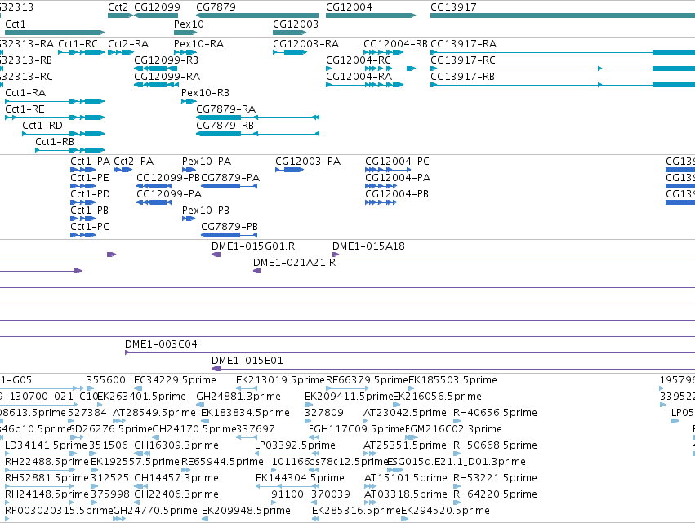Screen dimensions: 695x523
Task: Select transcript Cct1-RD
Action: [x=42, y=126]
